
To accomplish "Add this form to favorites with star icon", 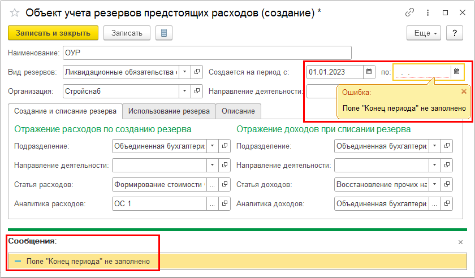I will click(15, 13).
